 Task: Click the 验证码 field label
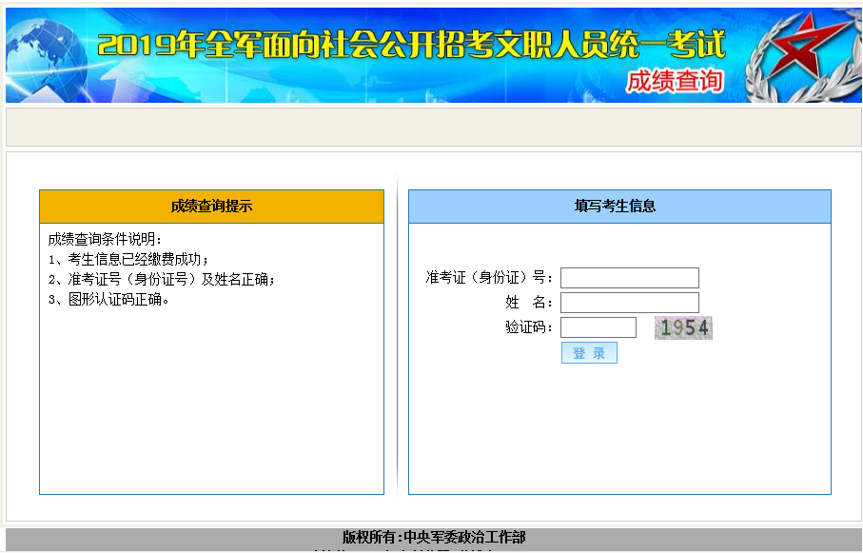529,327
